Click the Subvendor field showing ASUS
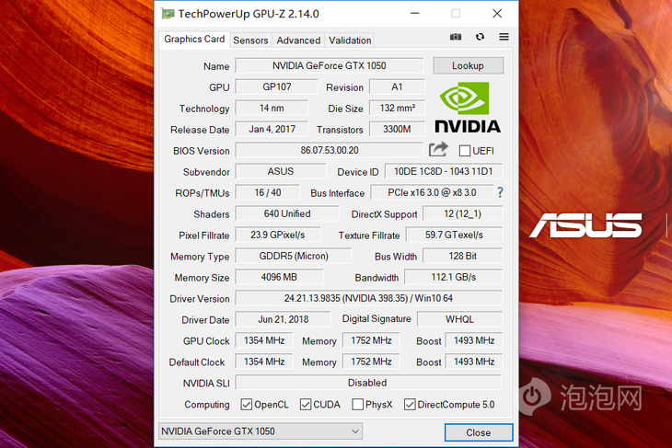Screen dimensions: 672x448 (x=281, y=172)
